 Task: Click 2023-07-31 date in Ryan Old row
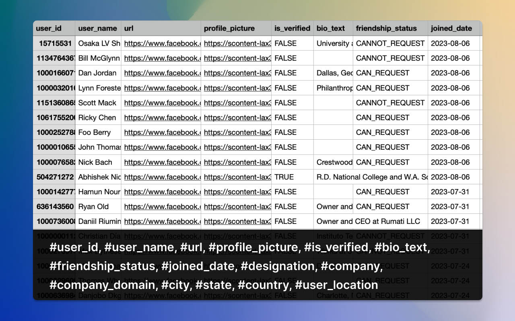(454, 207)
